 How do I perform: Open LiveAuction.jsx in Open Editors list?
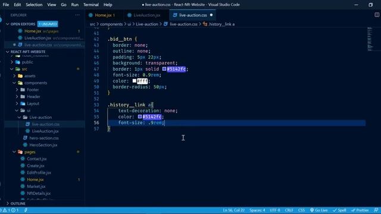[44, 38]
